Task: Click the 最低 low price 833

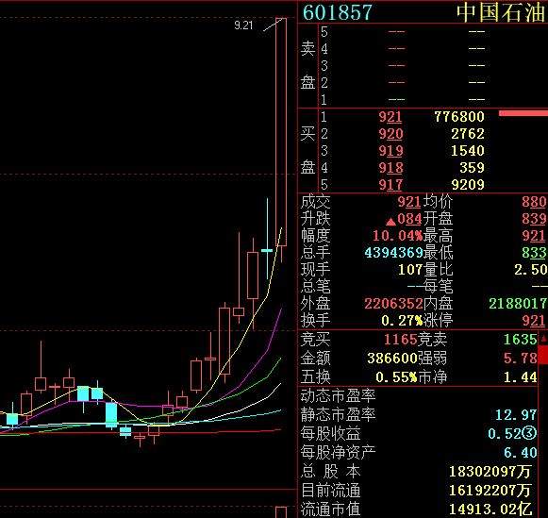Action: click(534, 253)
